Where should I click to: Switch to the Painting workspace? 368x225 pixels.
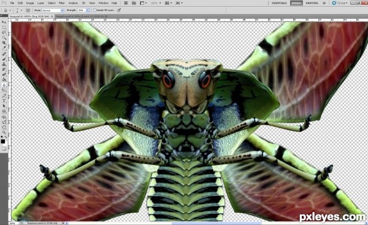312,3
